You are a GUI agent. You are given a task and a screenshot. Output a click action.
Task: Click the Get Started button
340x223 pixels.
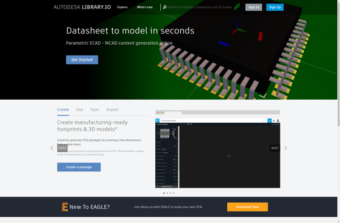pos(82,60)
